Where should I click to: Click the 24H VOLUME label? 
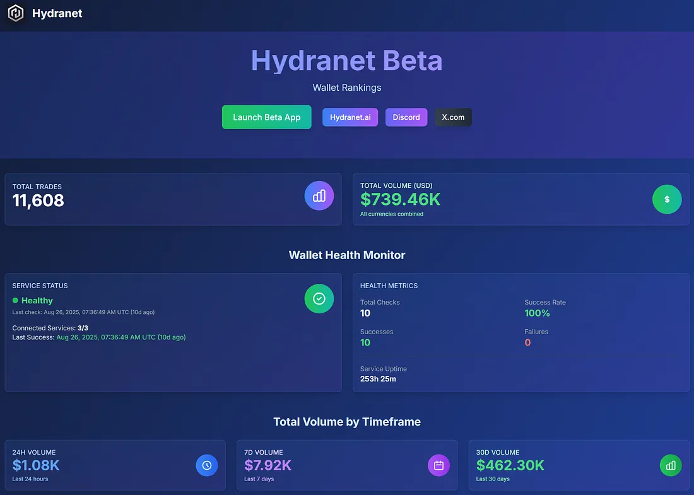[x=34, y=452]
